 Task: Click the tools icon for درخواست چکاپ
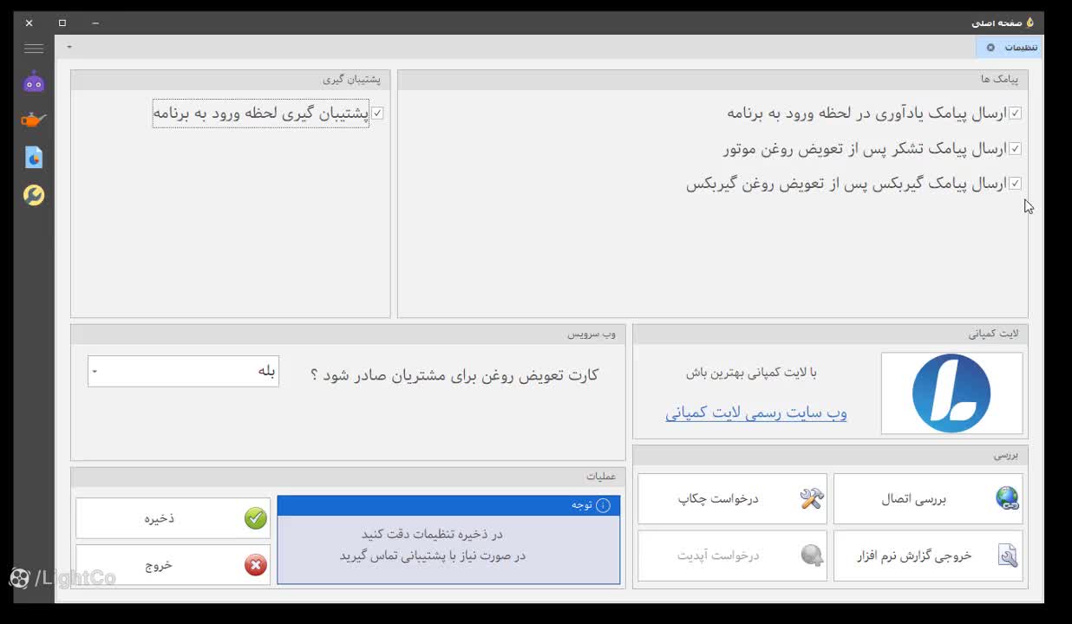(x=812, y=498)
